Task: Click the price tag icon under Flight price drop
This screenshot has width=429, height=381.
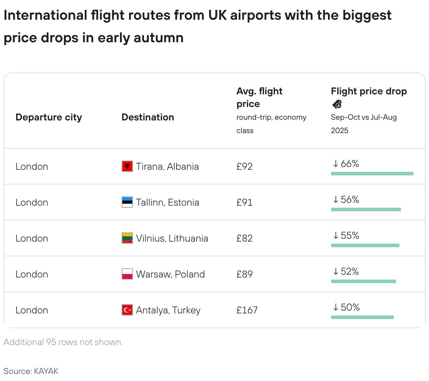Action: [337, 104]
